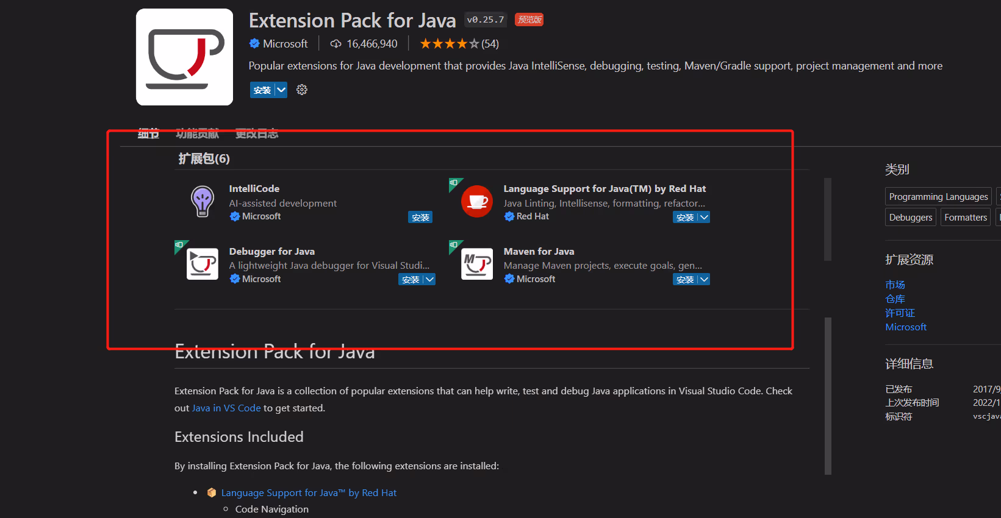Image resolution: width=1001 pixels, height=518 pixels.
Task: Click the star rating for the extension
Action: pyautogui.click(x=450, y=44)
